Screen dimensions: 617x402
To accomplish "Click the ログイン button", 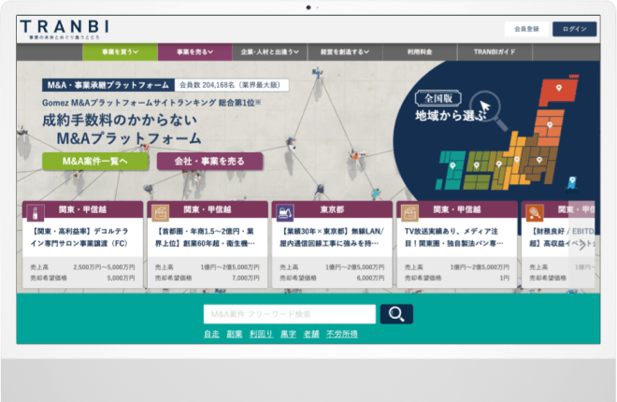I will coord(574,29).
